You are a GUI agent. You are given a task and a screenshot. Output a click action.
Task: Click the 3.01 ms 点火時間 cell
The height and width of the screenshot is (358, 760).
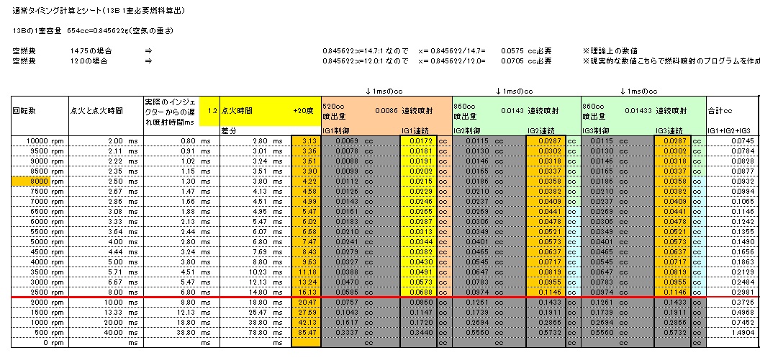coord(255,151)
